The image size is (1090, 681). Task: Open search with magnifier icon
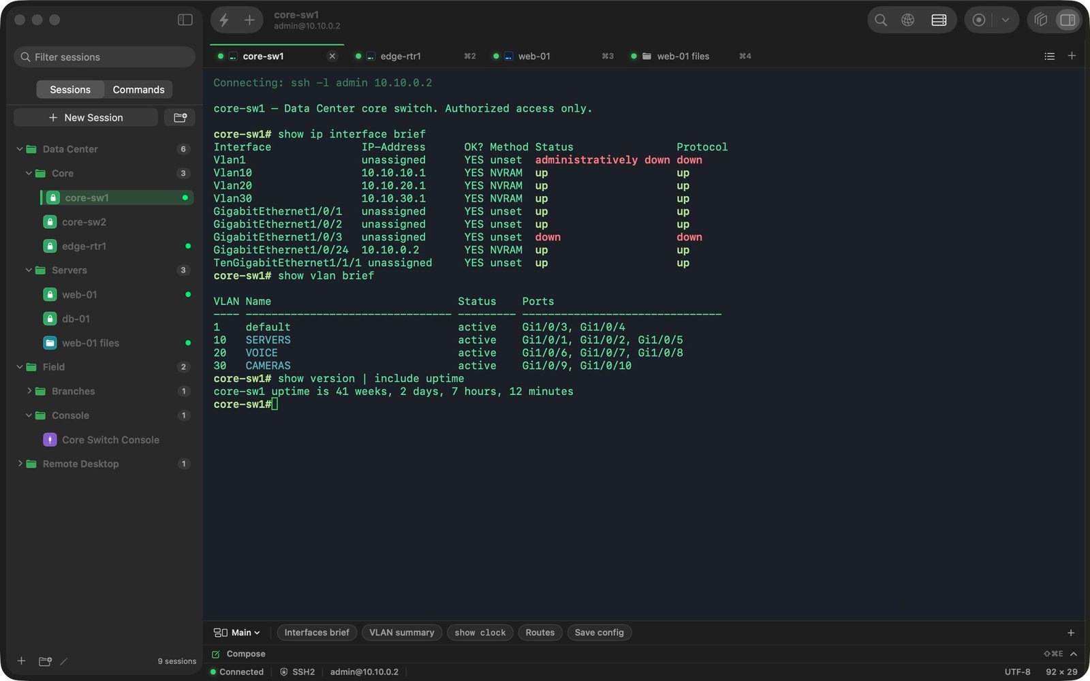click(x=881, y=20)
